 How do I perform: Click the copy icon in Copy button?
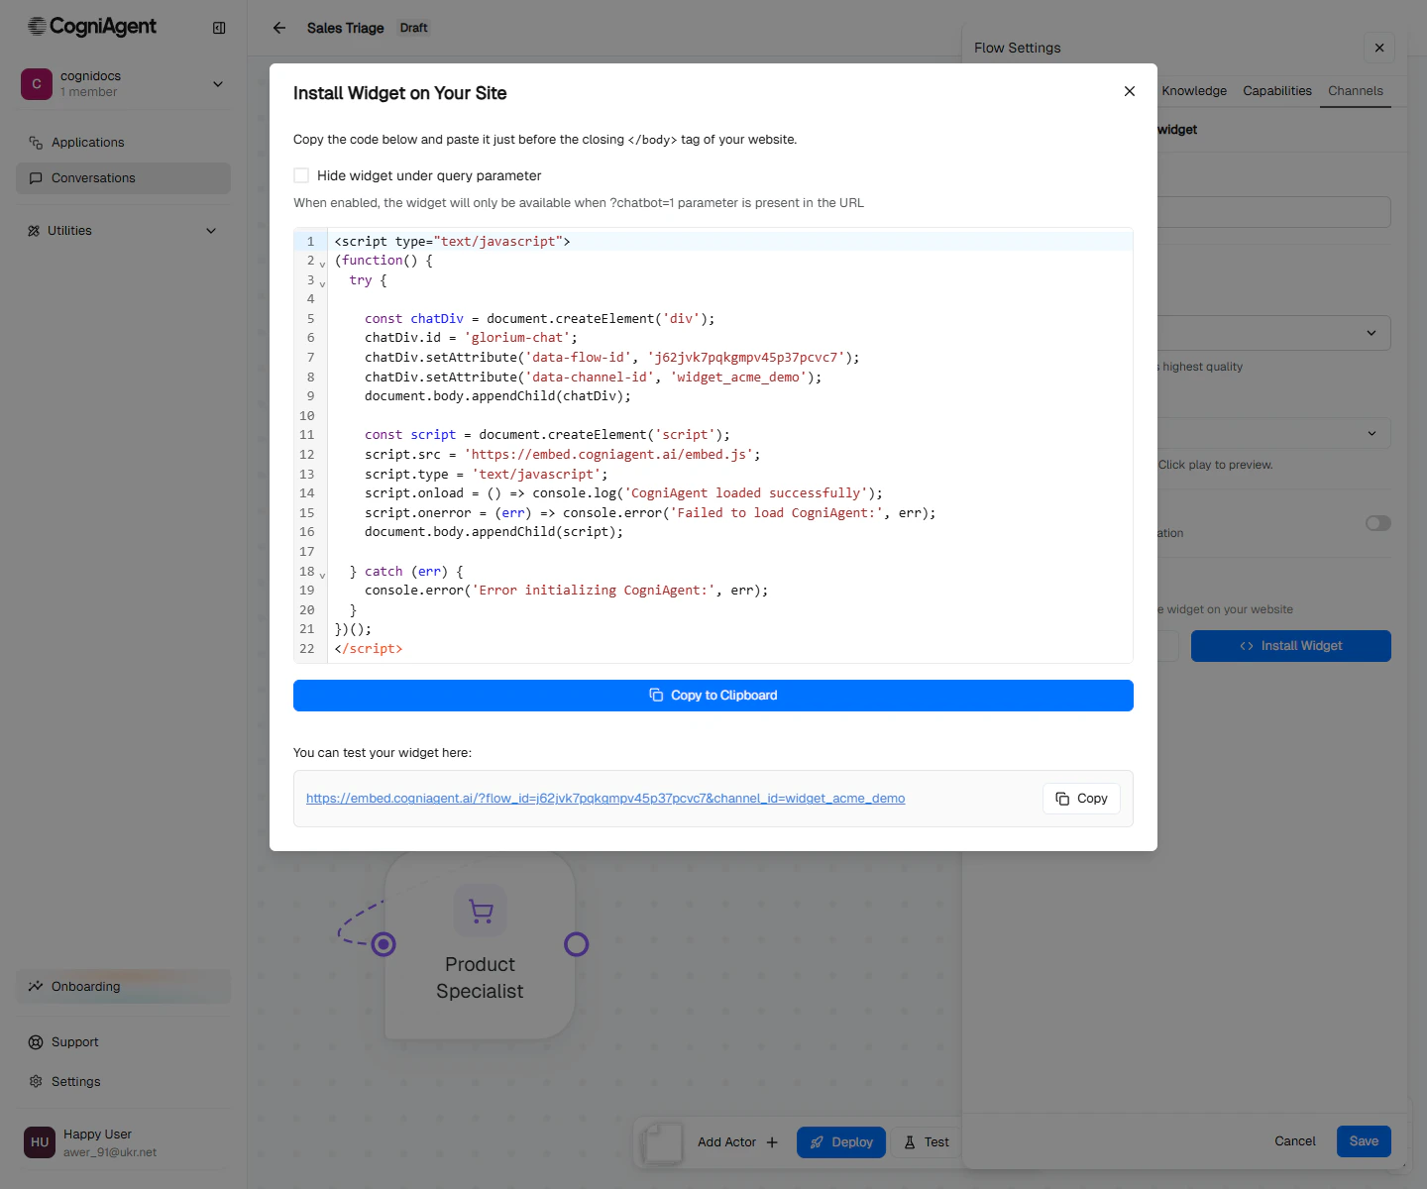pyautogui.click(x=1062, y=799)
